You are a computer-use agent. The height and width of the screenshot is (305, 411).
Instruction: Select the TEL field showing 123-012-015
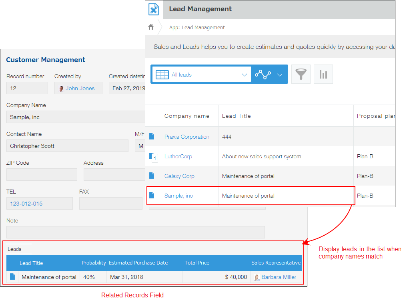pyautogui.click(x=39, y=203)
